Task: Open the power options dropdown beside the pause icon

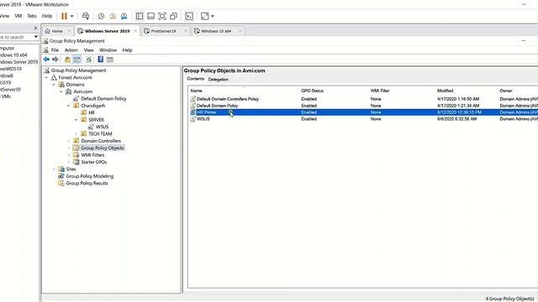Action: click(71, 16)
